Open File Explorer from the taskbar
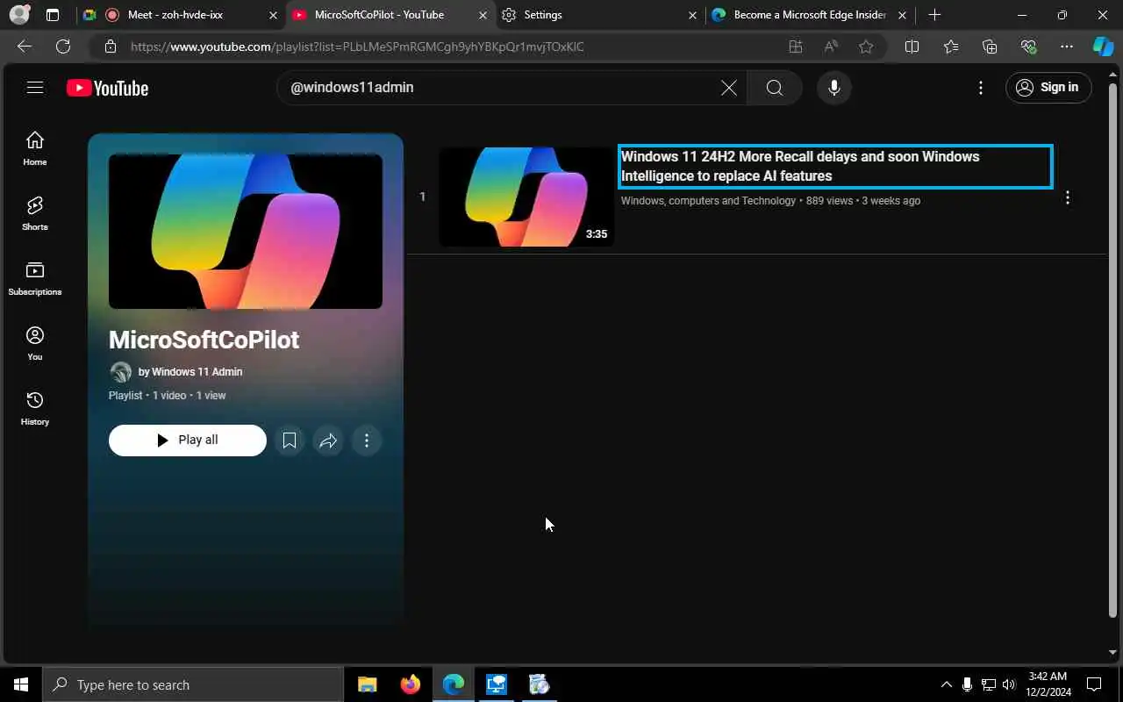 [367, 684]
